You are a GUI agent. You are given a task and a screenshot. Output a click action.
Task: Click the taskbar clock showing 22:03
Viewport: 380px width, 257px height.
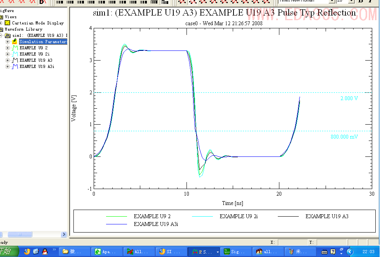click(x=368, y=252)
